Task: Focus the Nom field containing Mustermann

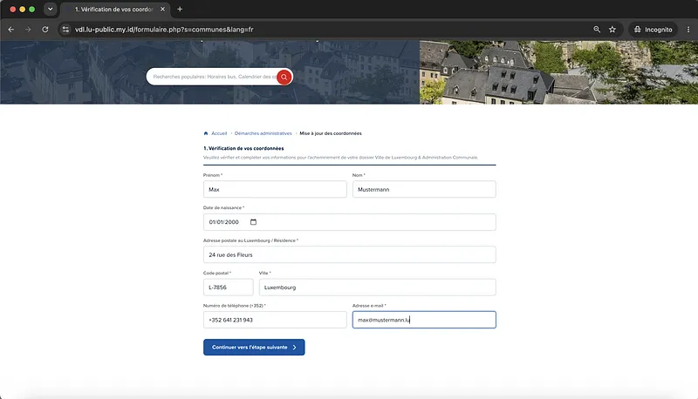Action: 424,189
